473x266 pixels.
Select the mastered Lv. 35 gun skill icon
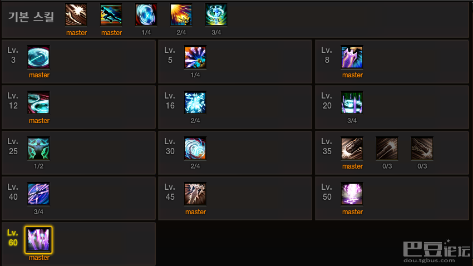click(x=352, y=149)
